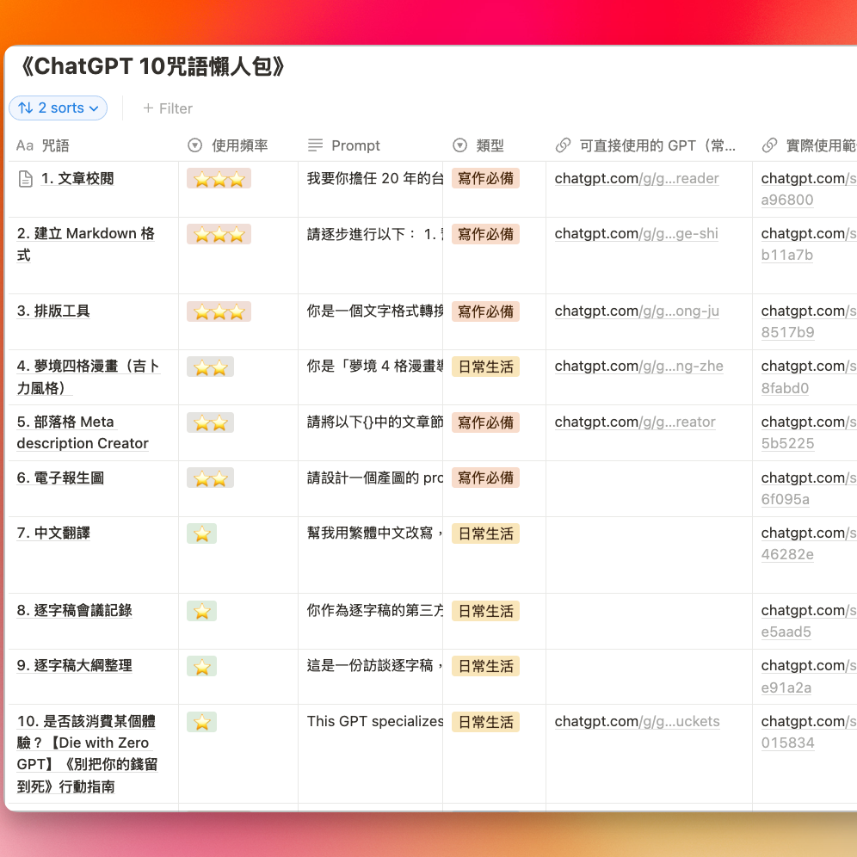857x857 pixels.
Task: Open 5. 部落格 Meta description Creator page
Action: tap(83, 432)
